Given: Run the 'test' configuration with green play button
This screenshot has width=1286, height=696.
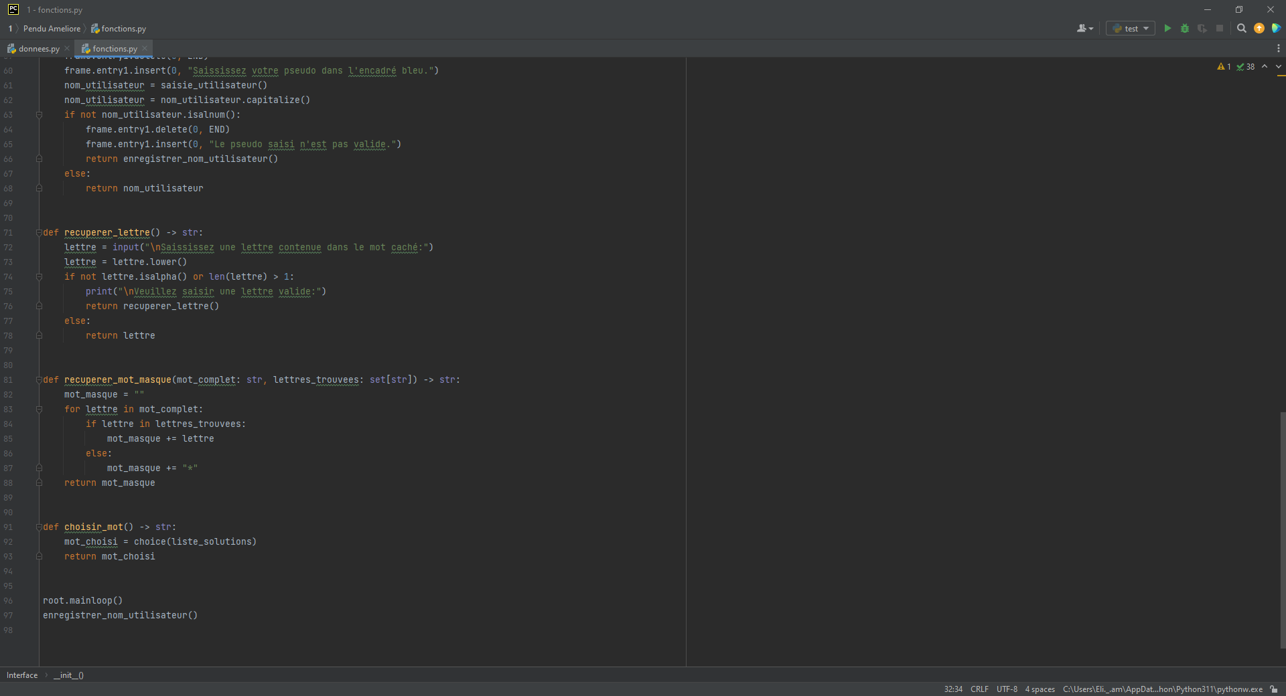Looking at the screenshot, I should 1167,28.
